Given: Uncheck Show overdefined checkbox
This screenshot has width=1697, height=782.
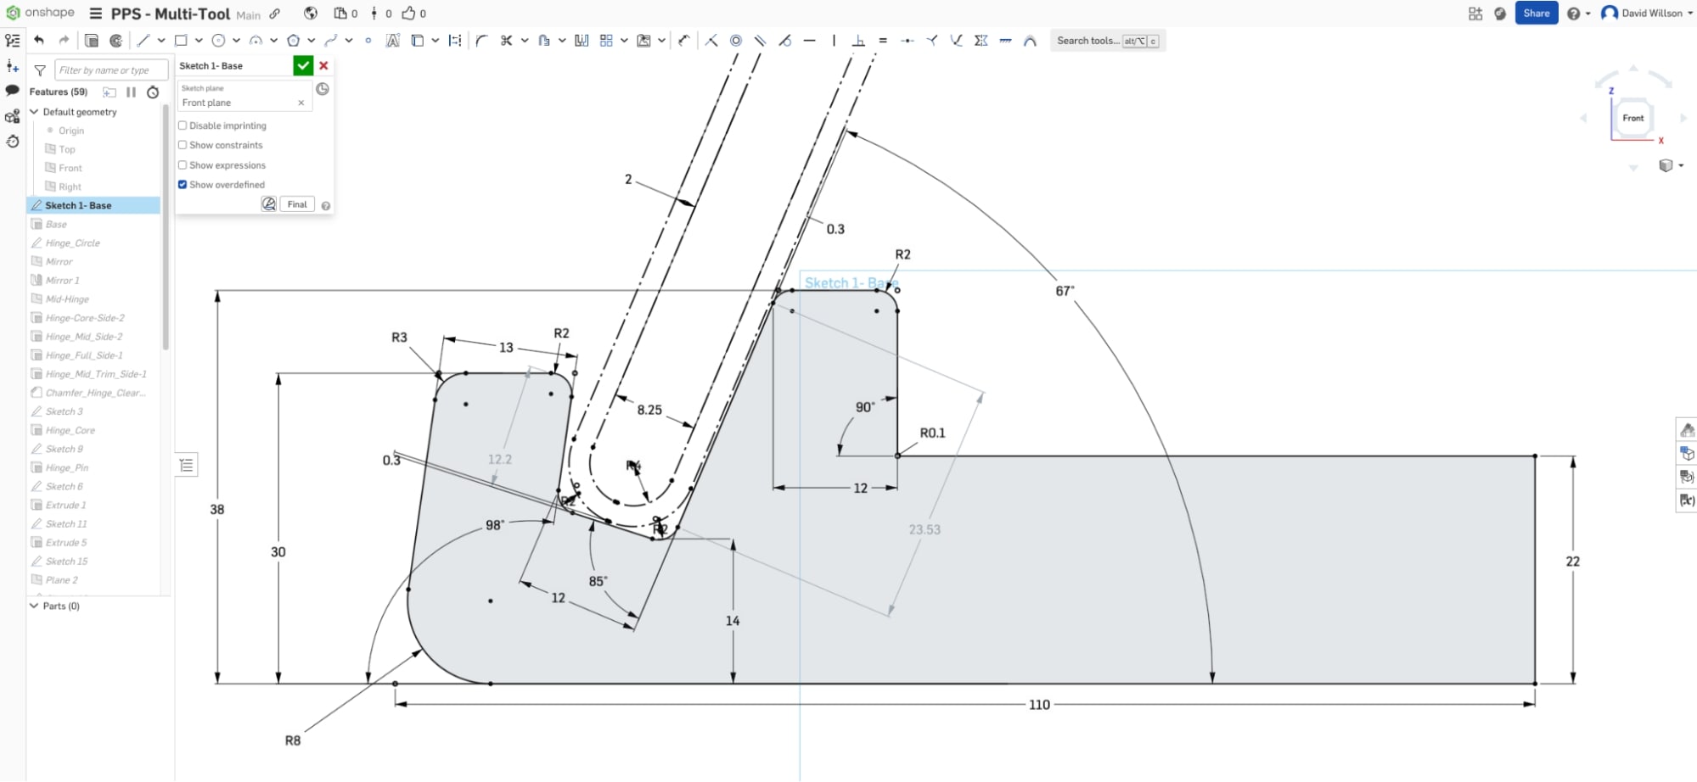Looking at the screenshot, I should [x=183, y=185].
